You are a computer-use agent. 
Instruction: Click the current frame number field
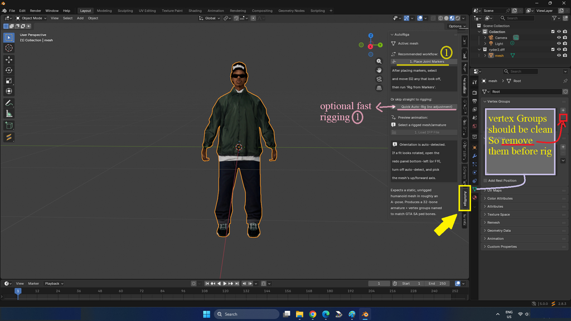click(379, 284)
